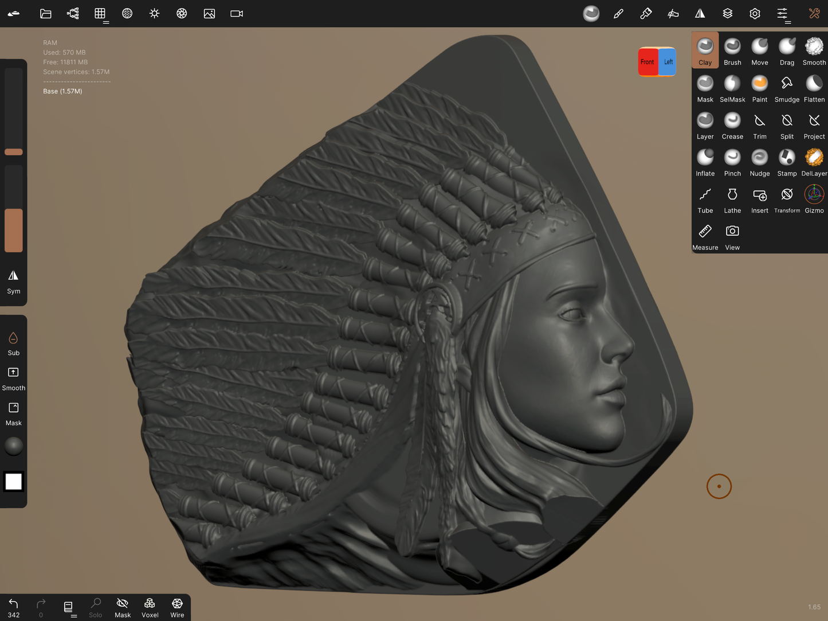Pick the Trim tool

coord(760,125)
